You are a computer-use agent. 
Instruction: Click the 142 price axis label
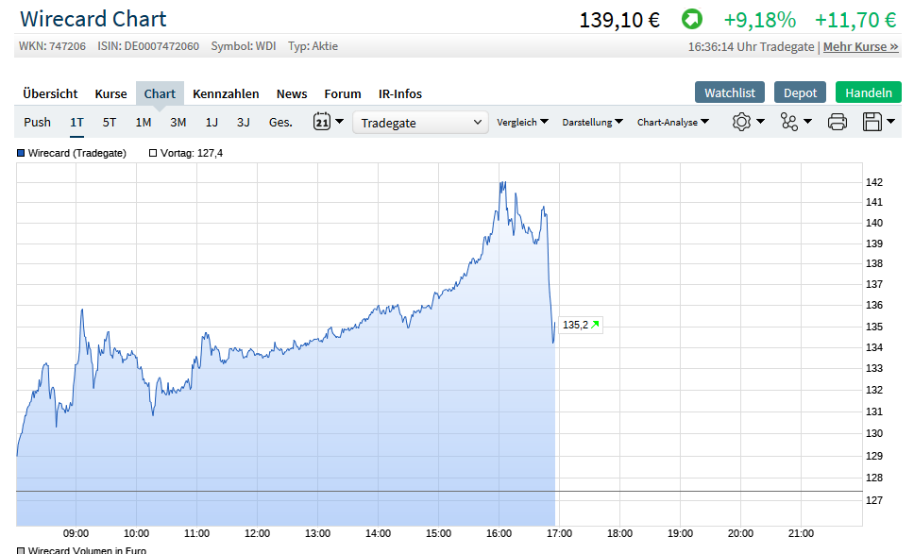click(x=873, y=182)
